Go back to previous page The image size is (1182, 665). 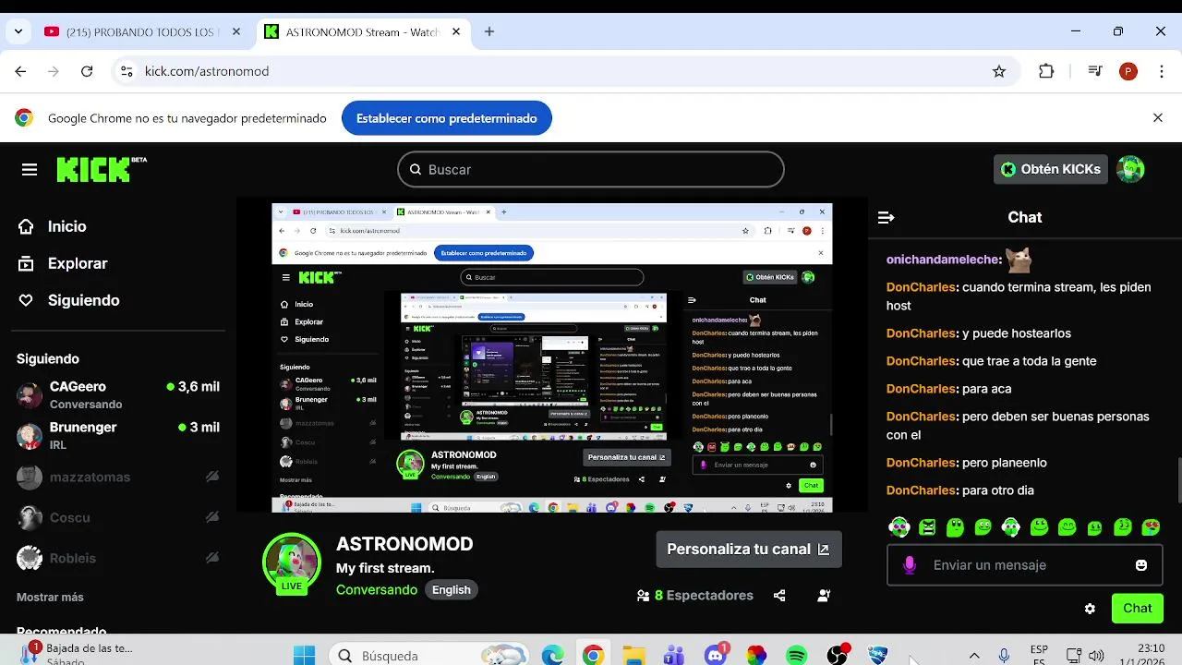(x=21, y=71)
